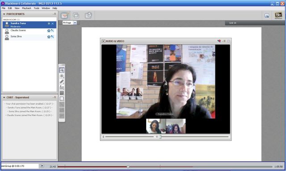Switch to application sharing mode icon
286x171 pixels.
[x=76, y=16]
